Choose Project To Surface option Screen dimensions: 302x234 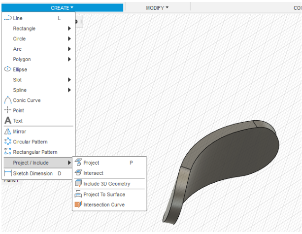pyautogui.click(x=109, y=194)
